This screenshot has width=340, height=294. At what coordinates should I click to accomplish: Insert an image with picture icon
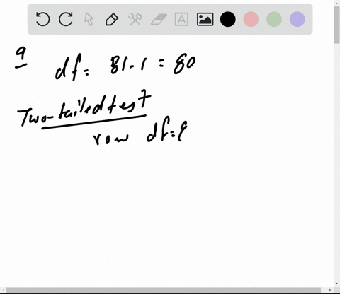pos(205,19)
